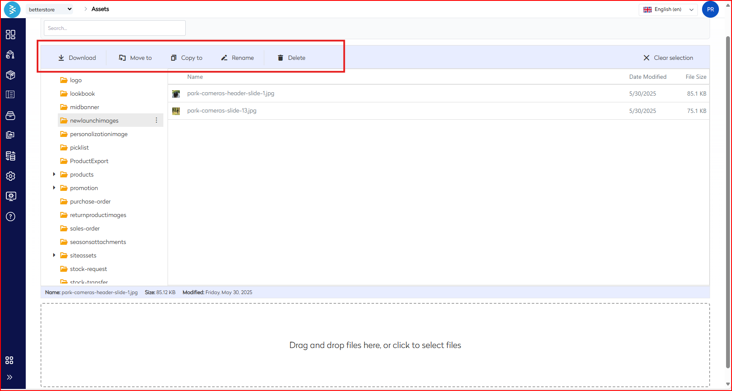Click the assets search field
Image resolution: width=732 pixels, height=391 pixels.
[114, 28]
